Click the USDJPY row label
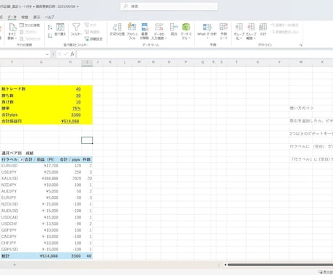333x275 pixels. coord(9,172)
